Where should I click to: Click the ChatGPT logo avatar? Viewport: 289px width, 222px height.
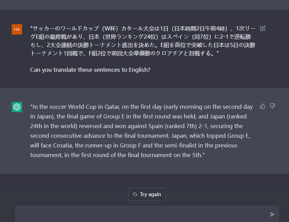pyautogui.click(x=17, y=107)
